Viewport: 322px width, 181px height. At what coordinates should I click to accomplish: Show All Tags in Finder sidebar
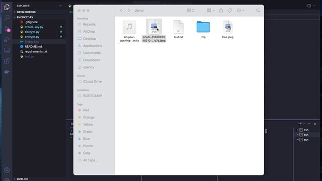(90, 160)
